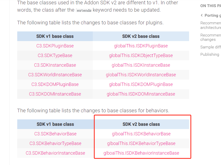Viewport: 221px width, 165px height.
Task: Click C3.SDKInstanceBase cell
Action: coord(55,65)
